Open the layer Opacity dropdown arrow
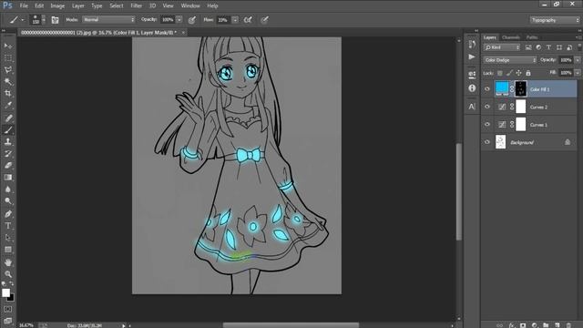 [x=578, y=60]
